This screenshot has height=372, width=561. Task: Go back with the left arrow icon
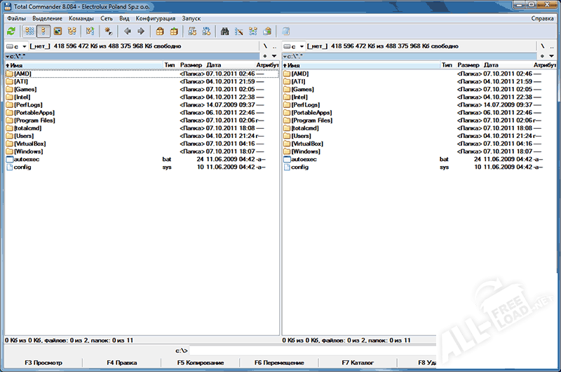127,31
